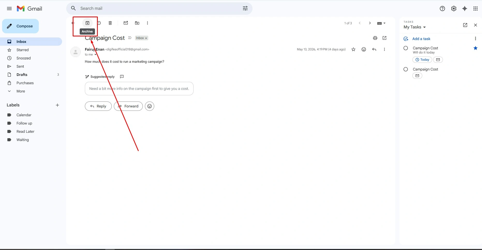
Task: Open the Gemini sparkle icon
Action: [x=465, y=9]
